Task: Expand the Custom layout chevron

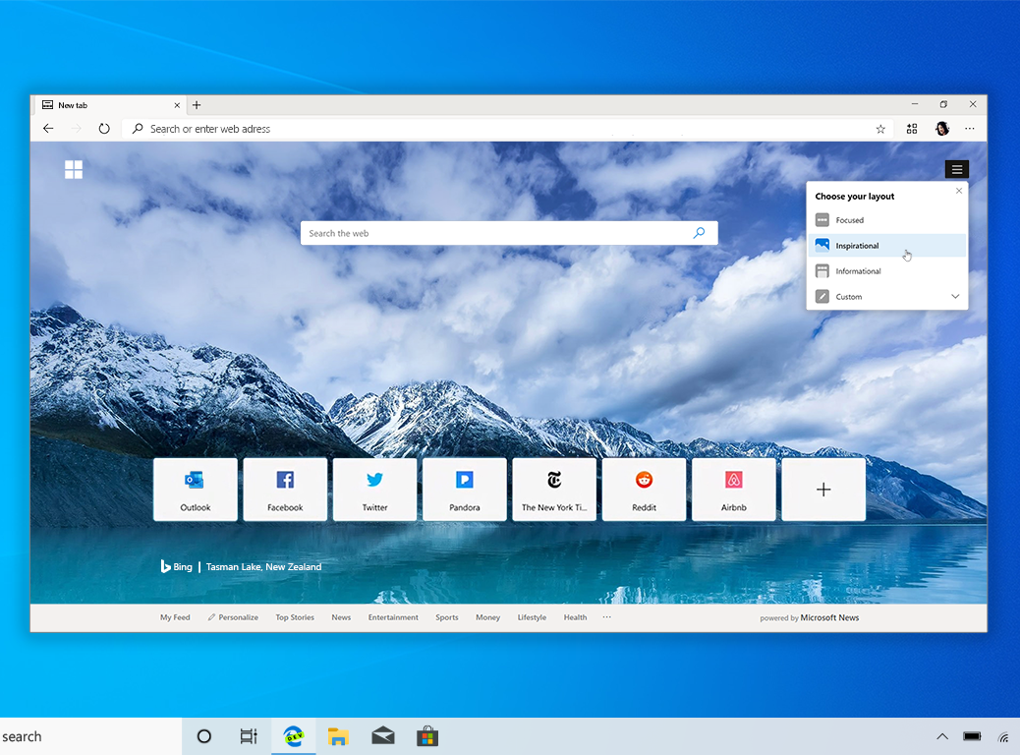Action: click(954, 297)
